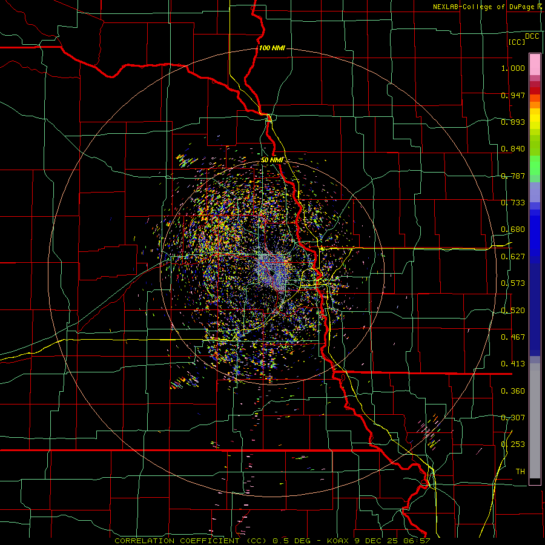Viewport: 545px width, 545px height.
Task: Select the 0.627 color scale value
Action: coord(513,257)
